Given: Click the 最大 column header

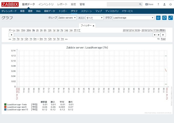Looking at the screenshot, I should 71,102.
